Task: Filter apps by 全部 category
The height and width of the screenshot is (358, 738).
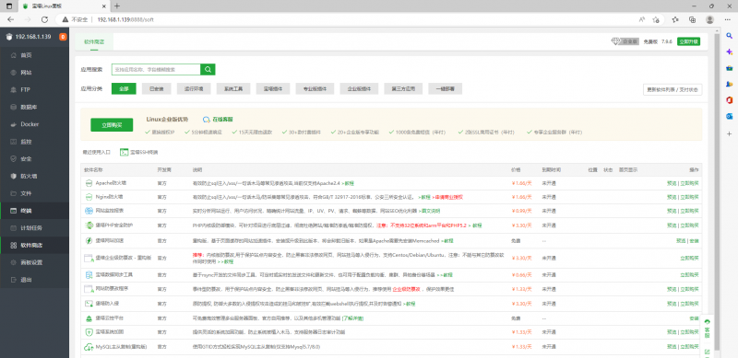Action: (x=124, y=88)
